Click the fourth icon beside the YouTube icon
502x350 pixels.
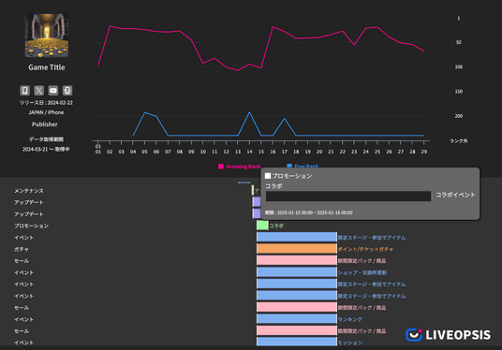coord(67,91)
